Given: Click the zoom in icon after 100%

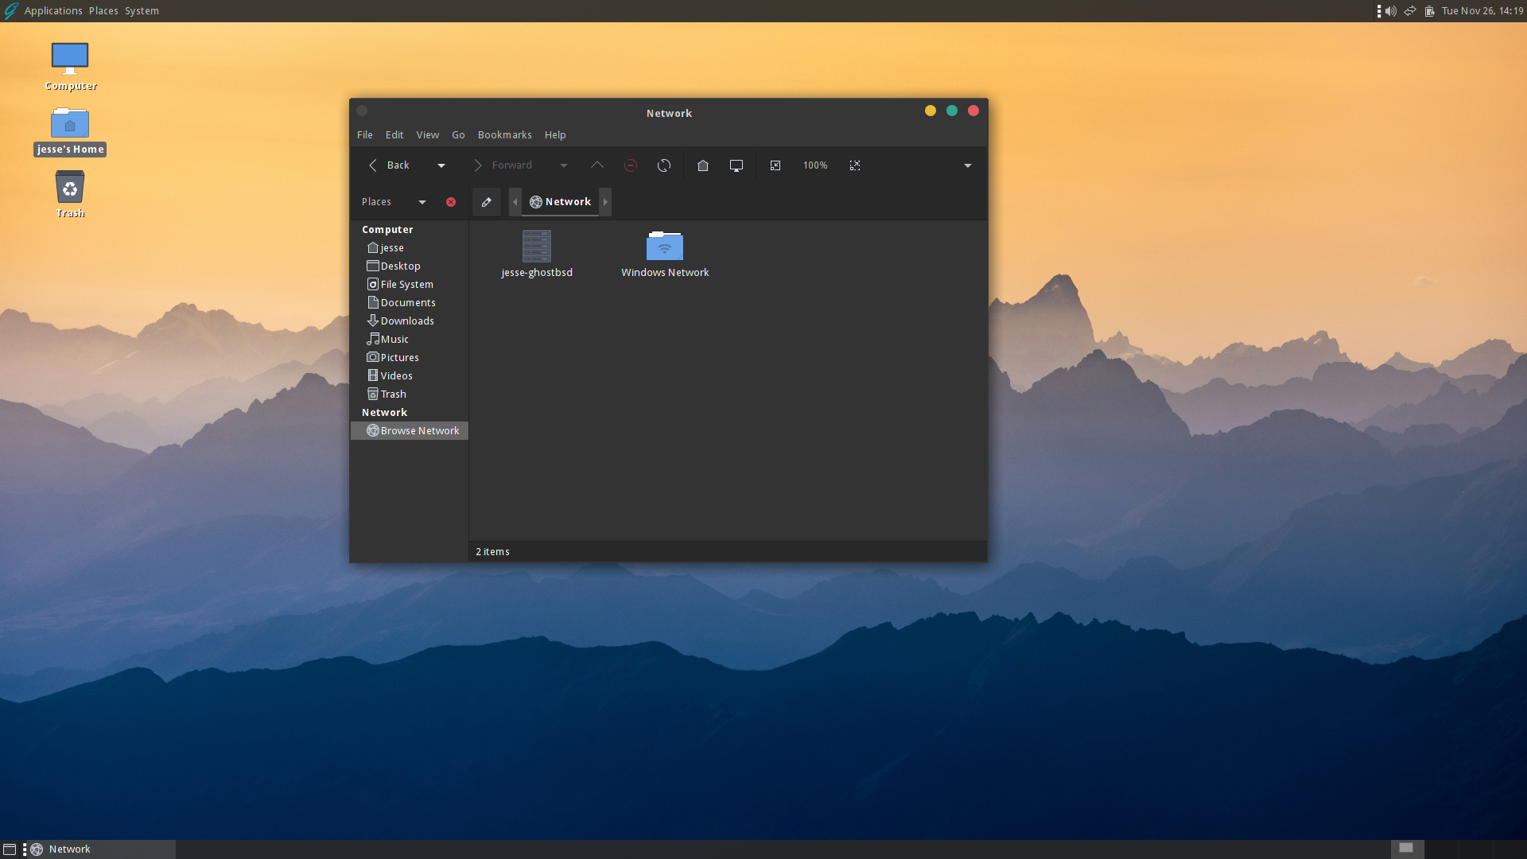Looking at the screenshot, I should coord(855,165).
